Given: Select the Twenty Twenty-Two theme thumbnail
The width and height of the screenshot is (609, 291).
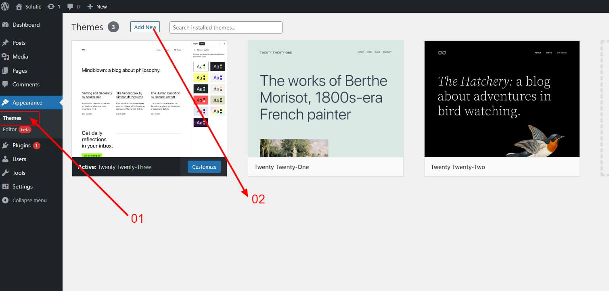Looking at the screenshot, I should 502,98.
